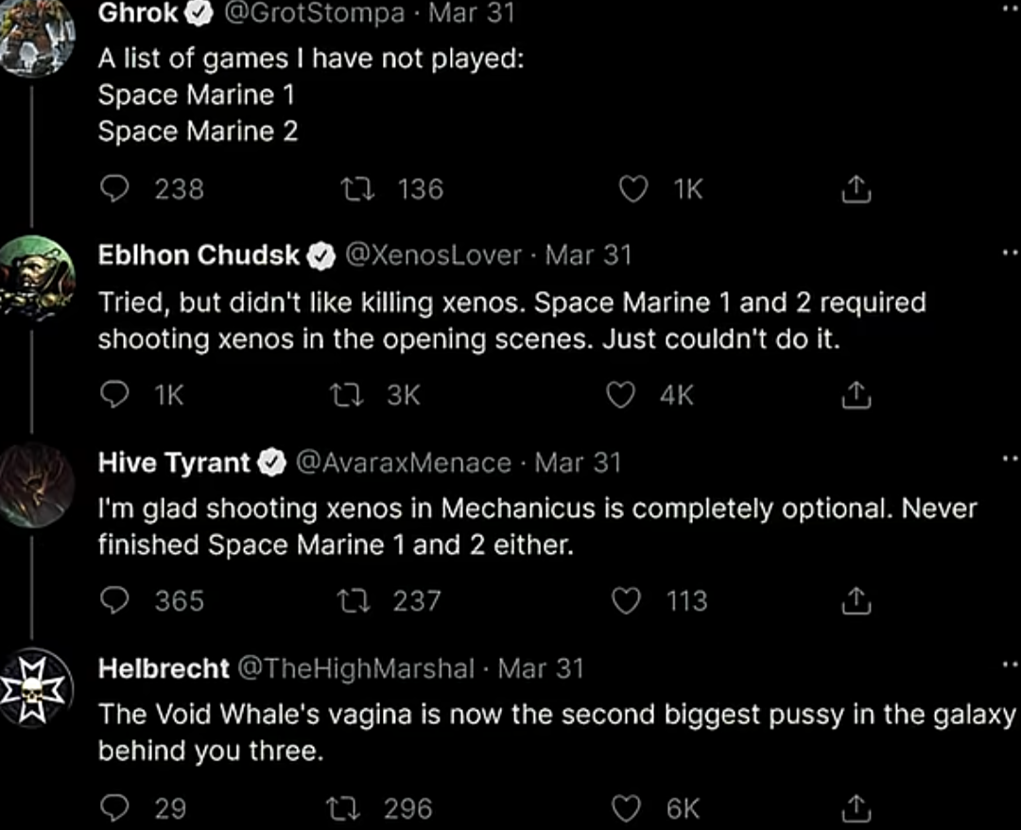Reply to Ghrok's games list tweet
Screen dimensions: 1021x830
pyautogui.click(x=114, y=189)
